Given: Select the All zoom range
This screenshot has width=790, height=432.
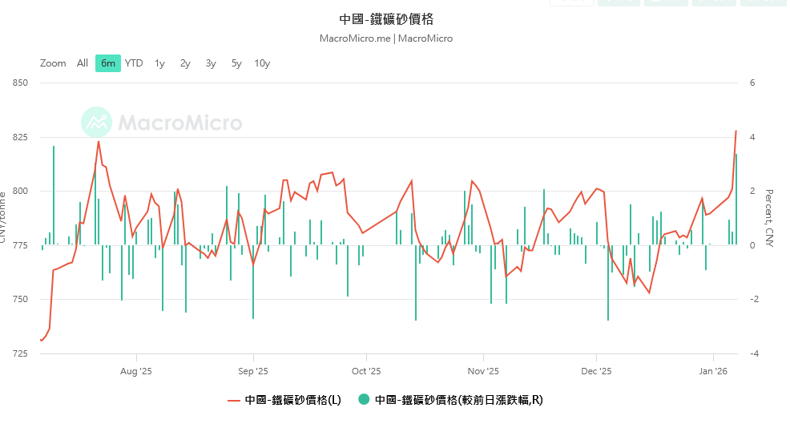Looking at the screenshot, I should (x=82, y=63).
